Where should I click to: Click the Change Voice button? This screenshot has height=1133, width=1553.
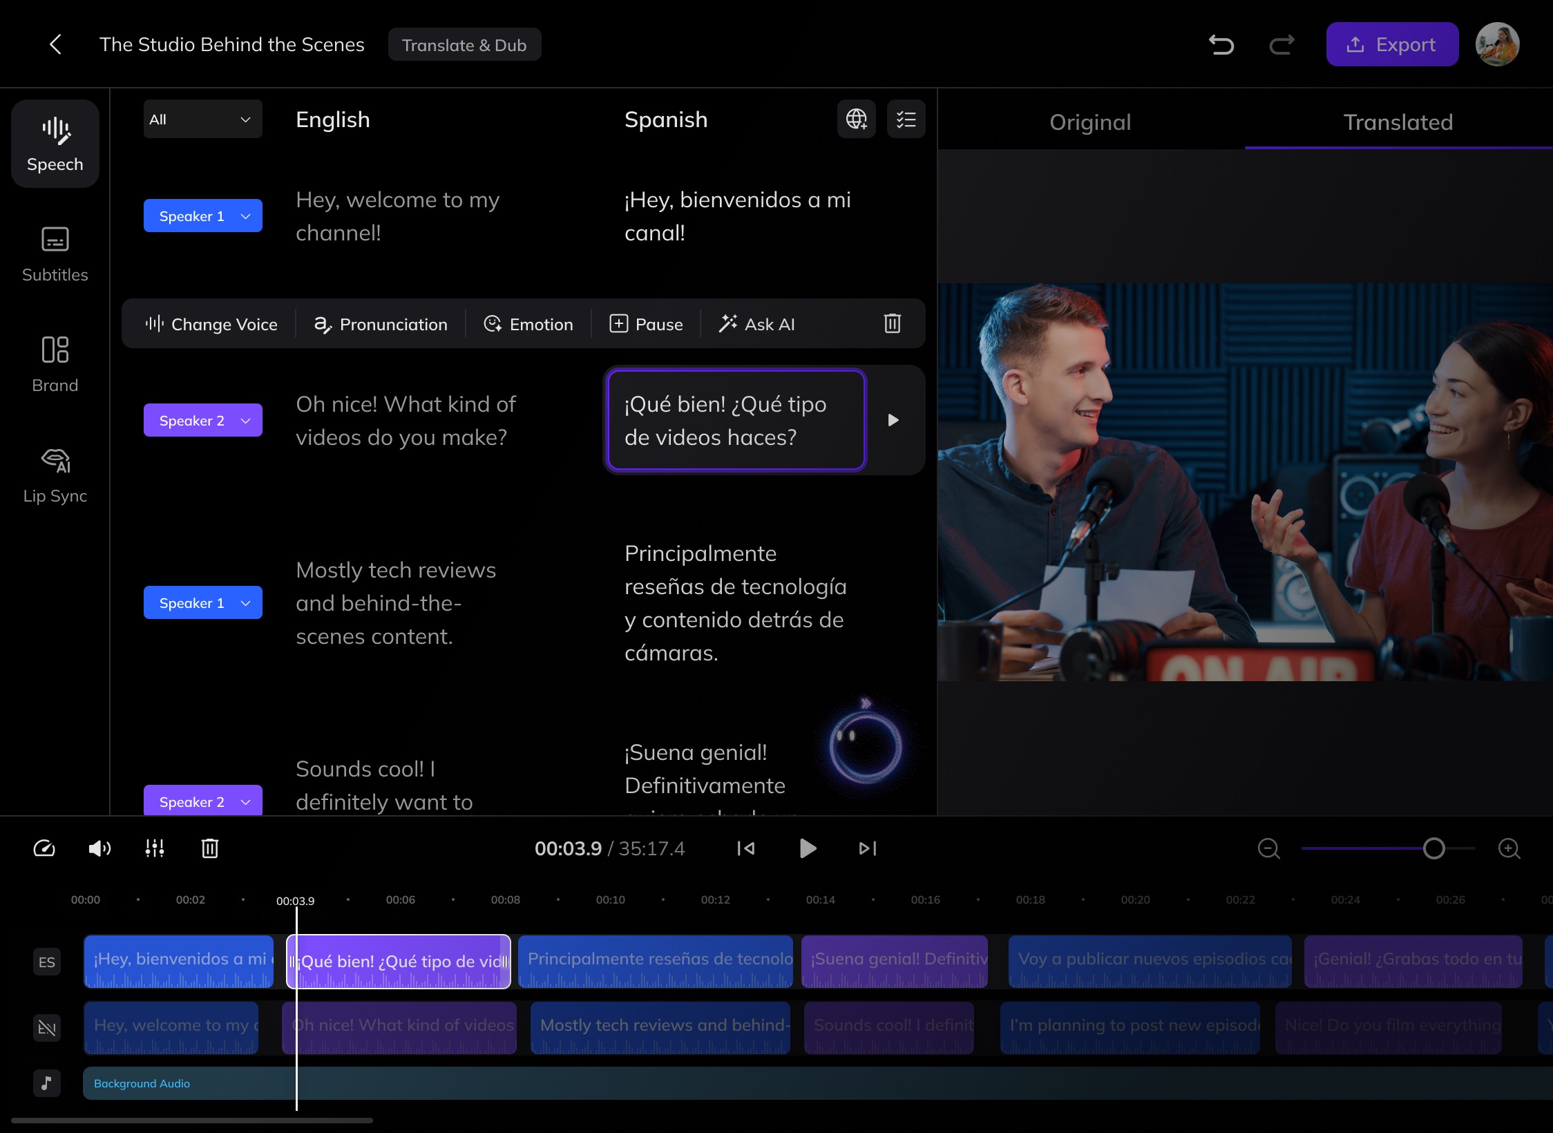[x=211, y=324]
